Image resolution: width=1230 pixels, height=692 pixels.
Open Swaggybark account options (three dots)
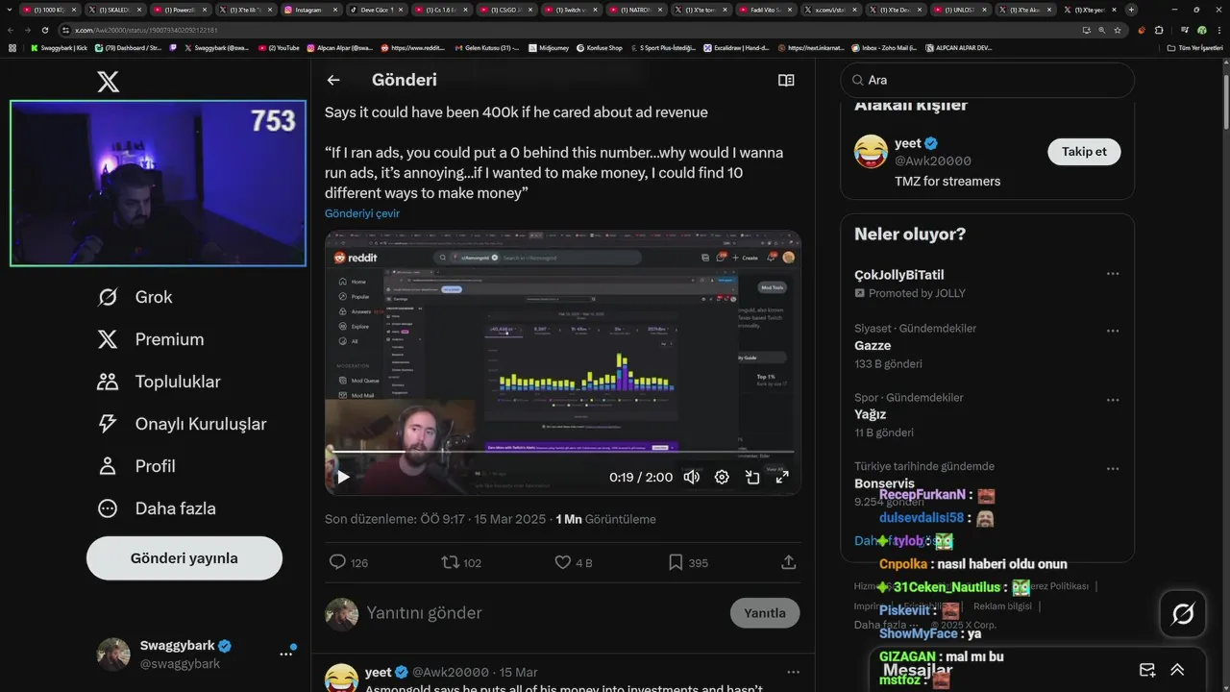point(285,654)
